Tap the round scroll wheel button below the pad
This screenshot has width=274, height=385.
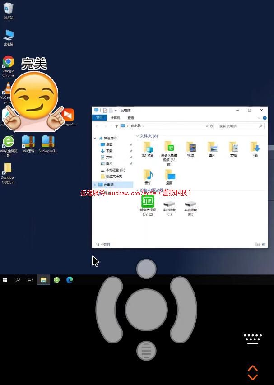146,350
